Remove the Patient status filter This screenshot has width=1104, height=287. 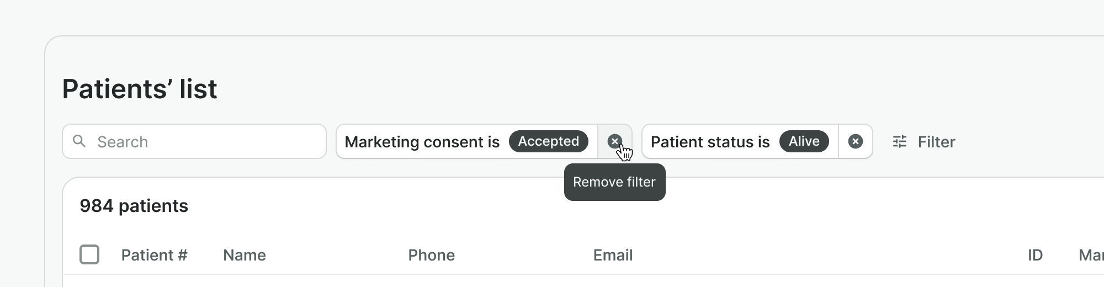855,142
